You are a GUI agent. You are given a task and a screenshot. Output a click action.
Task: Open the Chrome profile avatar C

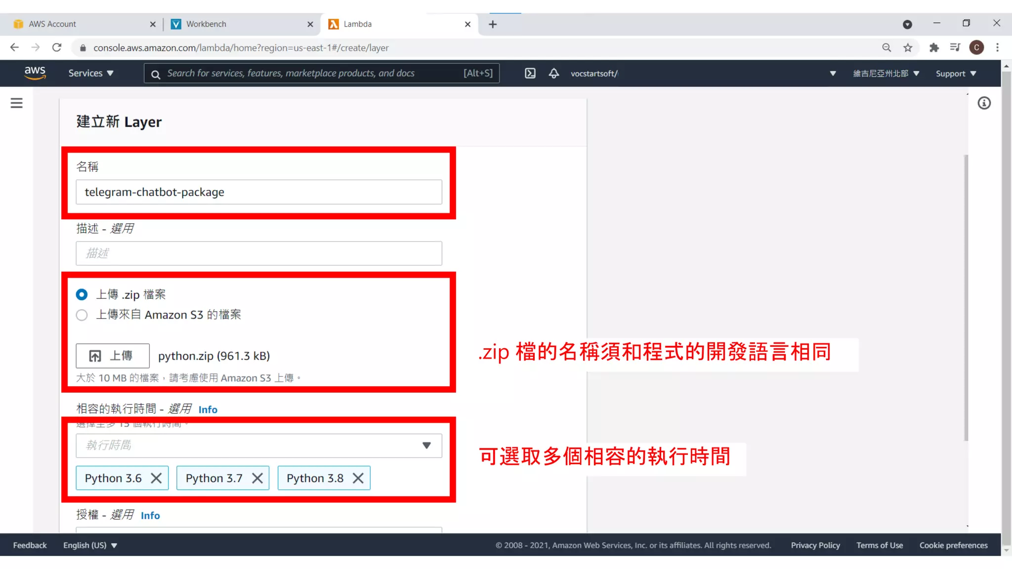(x=976, y=47)
